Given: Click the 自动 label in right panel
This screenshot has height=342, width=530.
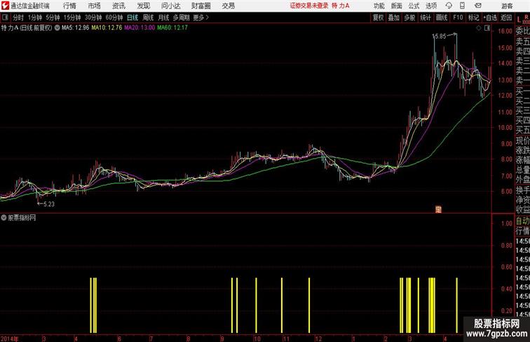Looking at the screenshot, I should coord(522,221).
